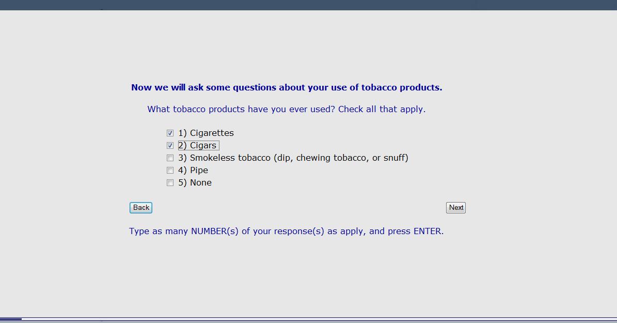Click the '1) Cigarettes' option label
This screenshot has height=323, width=617.
point(206,133)
